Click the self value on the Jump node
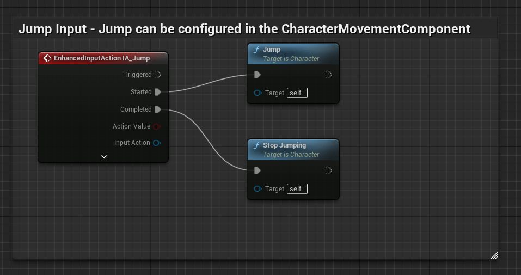This screenshot has width=521, height=275. (297, 93)
